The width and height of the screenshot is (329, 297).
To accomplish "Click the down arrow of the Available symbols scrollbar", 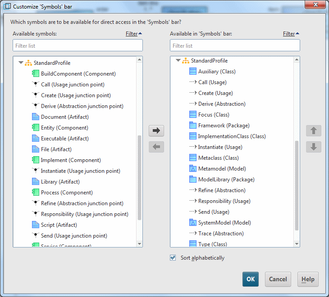I will point(139,244).
